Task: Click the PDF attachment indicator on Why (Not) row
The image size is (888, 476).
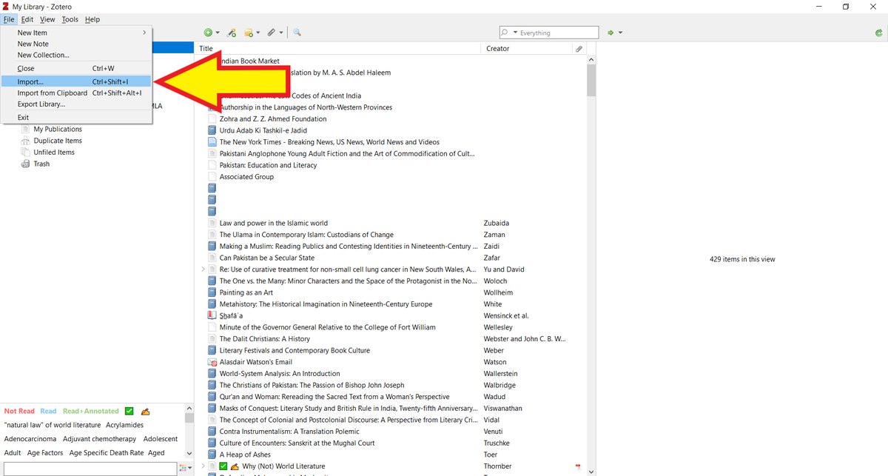Action: click(x=578, y=466)
